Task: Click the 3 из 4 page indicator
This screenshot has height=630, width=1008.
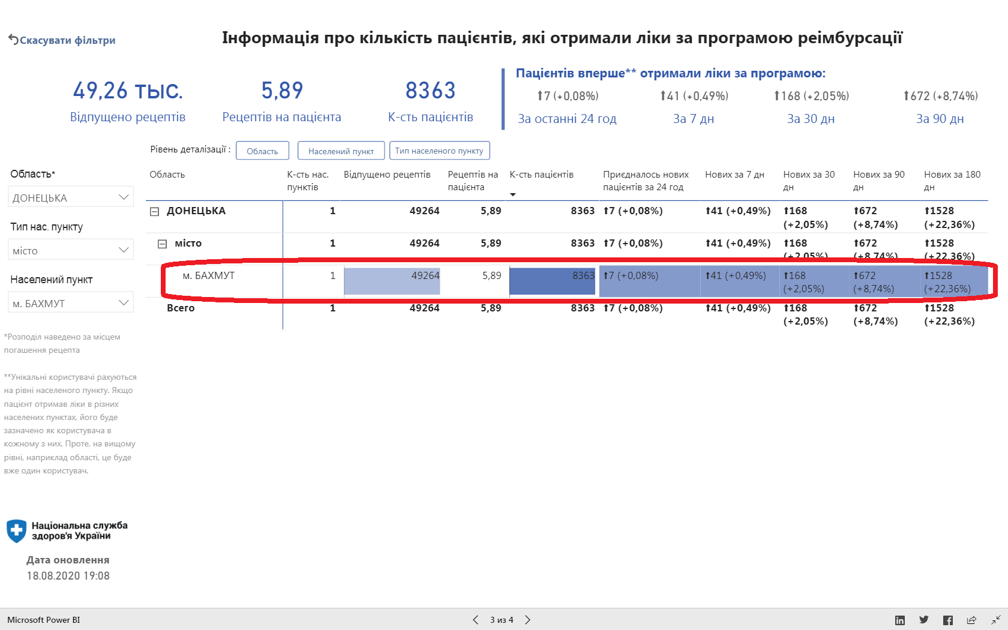Action: click(x=502, y=620)
